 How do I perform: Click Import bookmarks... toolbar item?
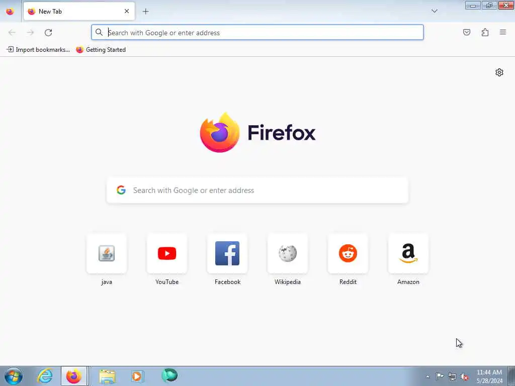click(38, 50)
